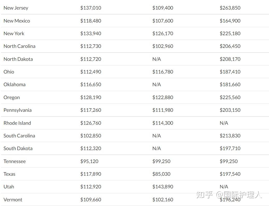Select the $197,710 figure for South Dakota

coord(230,148)
